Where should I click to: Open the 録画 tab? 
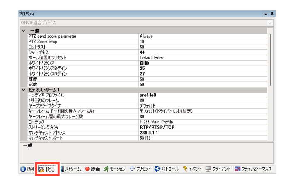92,169
